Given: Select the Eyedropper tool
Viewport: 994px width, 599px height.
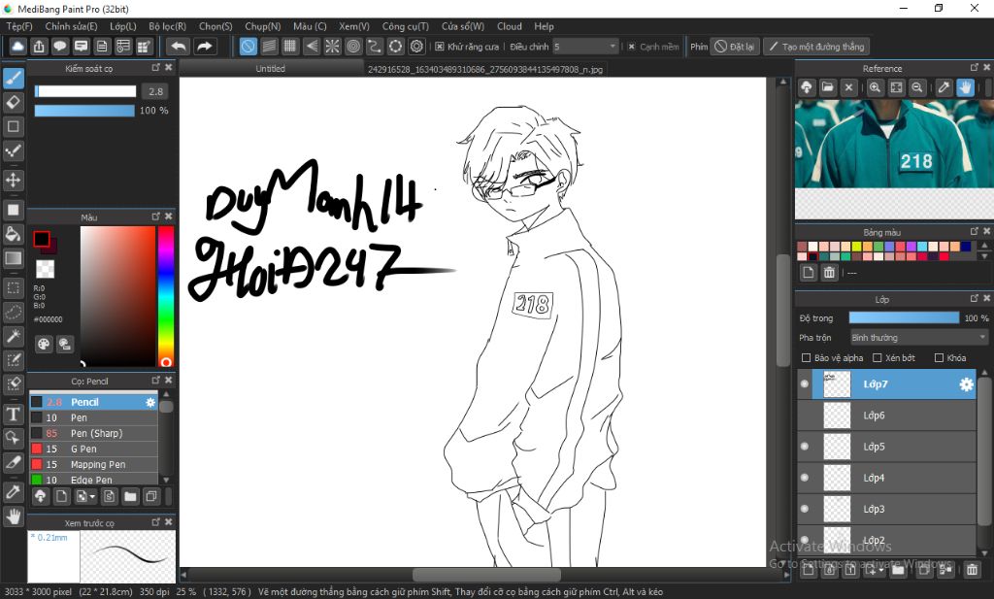Looking at the screenshot, I should click(14, 492).
